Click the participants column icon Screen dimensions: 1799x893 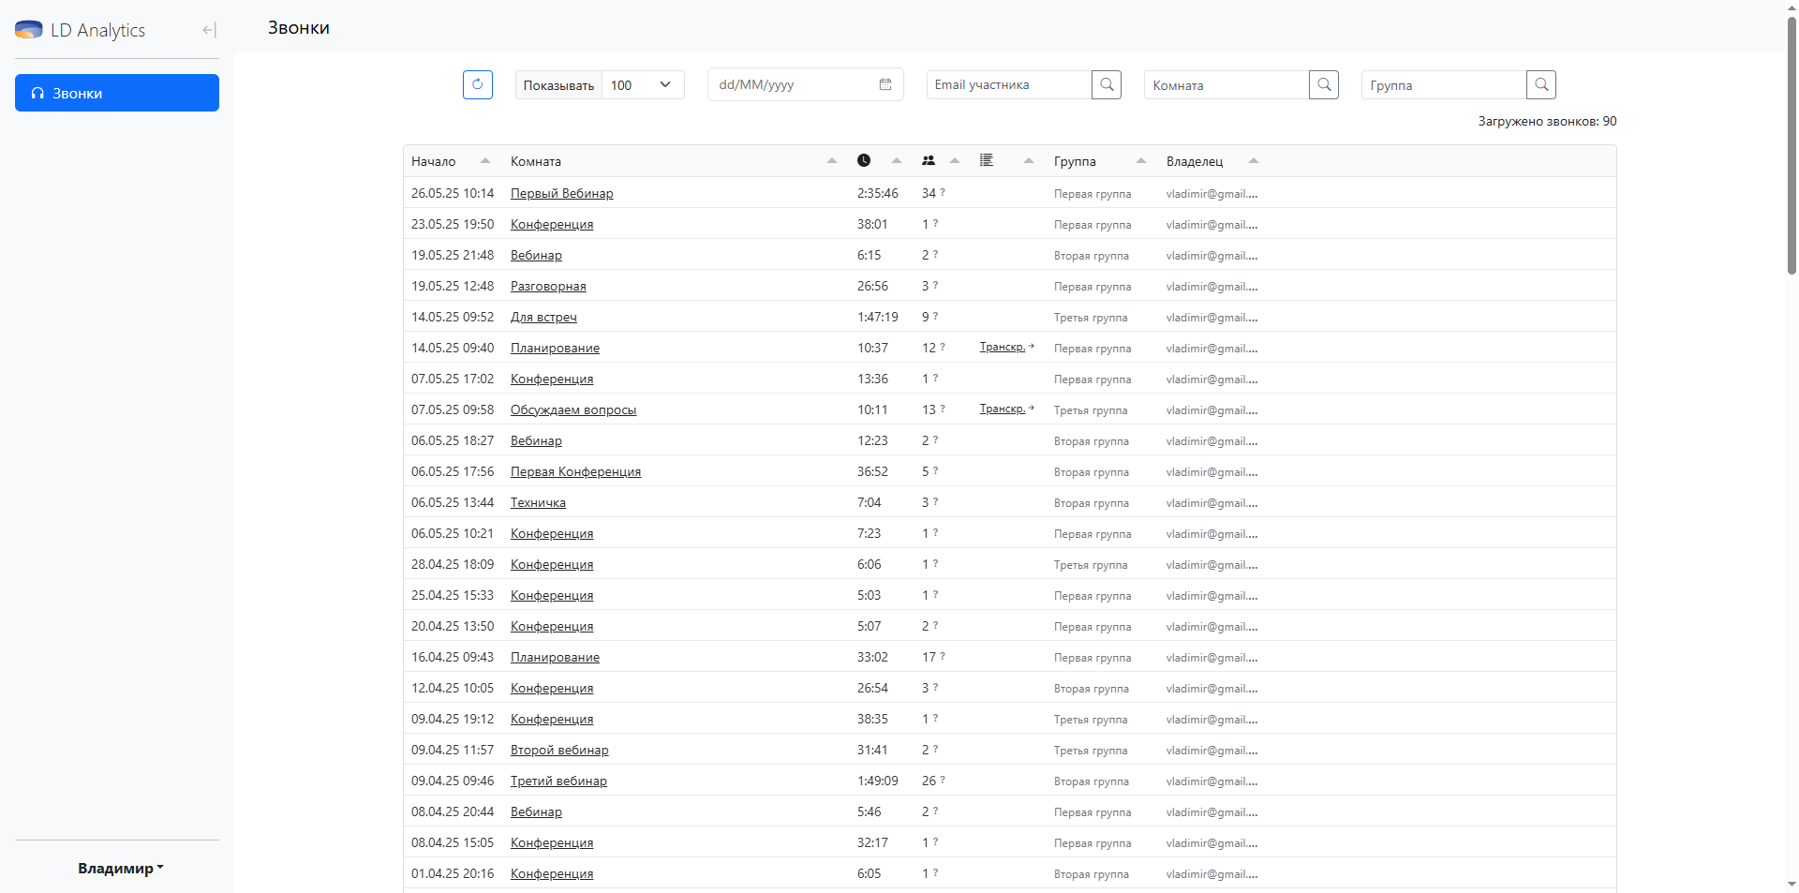pyautogui.click(x=929, y=160)
